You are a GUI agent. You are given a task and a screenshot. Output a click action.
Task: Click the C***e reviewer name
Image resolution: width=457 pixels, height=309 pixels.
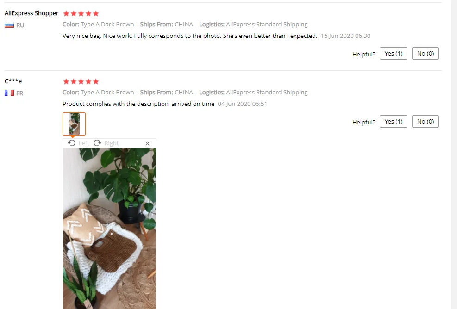(x=13, y=81)
